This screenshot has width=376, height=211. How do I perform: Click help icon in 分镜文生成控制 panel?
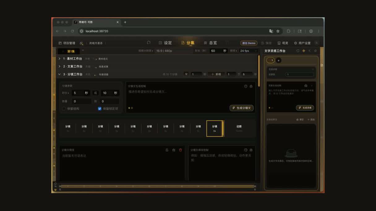point(246,86)
